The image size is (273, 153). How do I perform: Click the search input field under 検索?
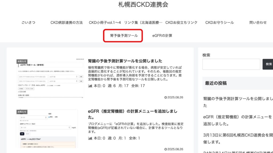pyautogui.click(x=231, y=64)
